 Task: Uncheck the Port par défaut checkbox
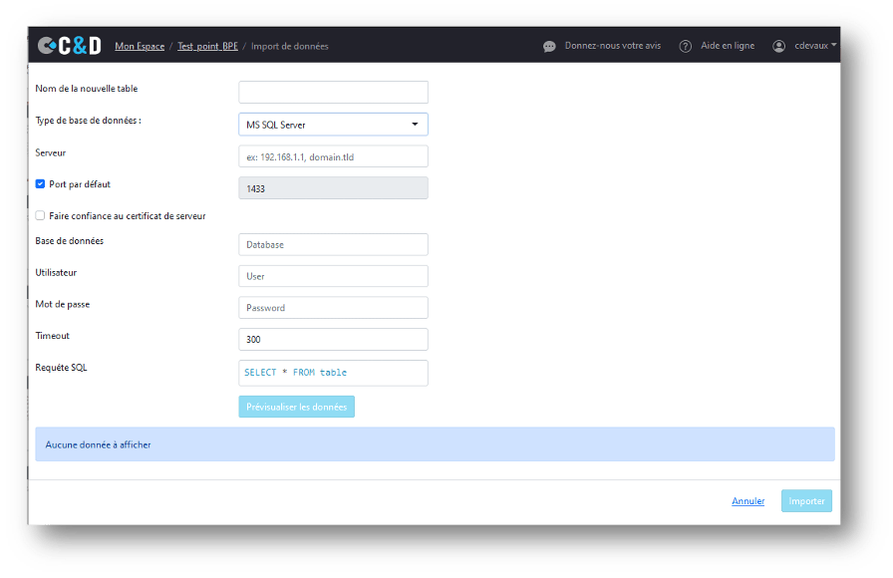click(x=41, y=184)
